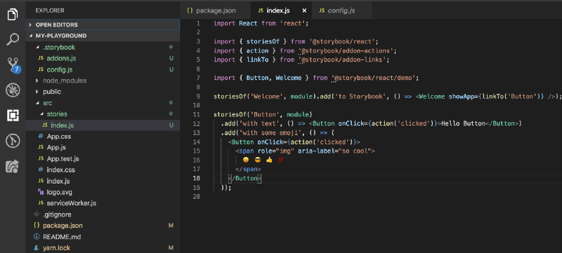Open the Extensions view icon
Screen dimensions: 562x253
[13, 116]
